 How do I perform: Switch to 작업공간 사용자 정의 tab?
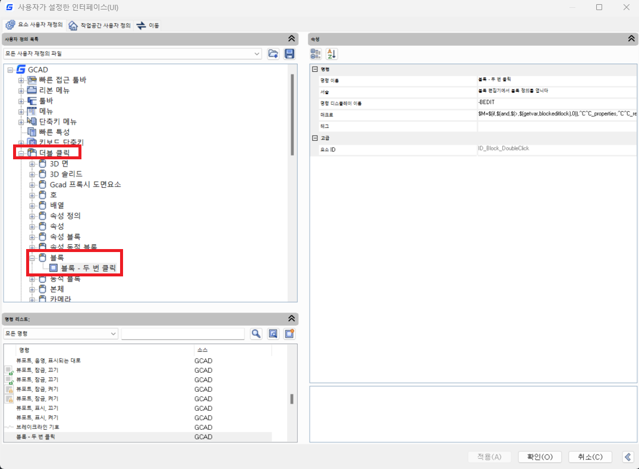100,26
